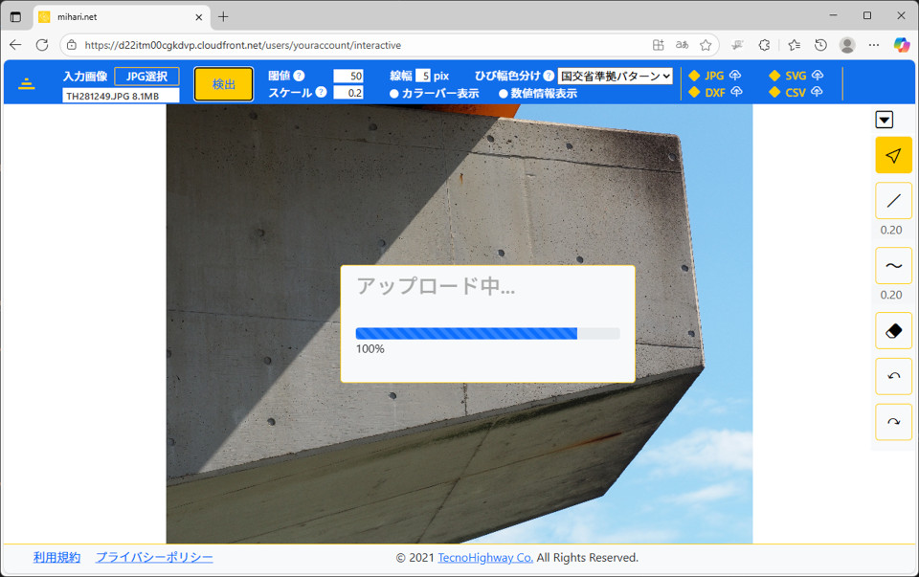Click the JPG選択 file select button
Viewport: 919px width, 577px height.
[x=146, y=76]
